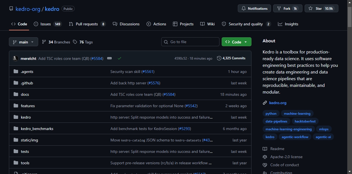Open the Actions tab
This screenshot has width=352, height=174.
(x=157, y=24)
